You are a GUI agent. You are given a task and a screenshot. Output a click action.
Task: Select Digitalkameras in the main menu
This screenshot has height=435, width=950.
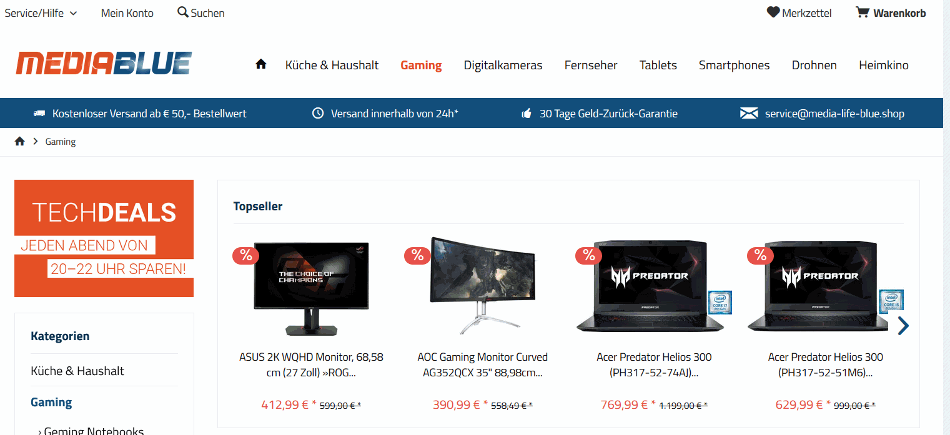(503, 65)
